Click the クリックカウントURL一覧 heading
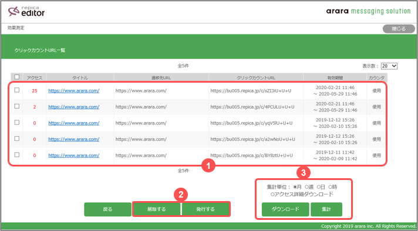This screenshot has width=418, height=231. pyautogui.click(x=40, y=50)
